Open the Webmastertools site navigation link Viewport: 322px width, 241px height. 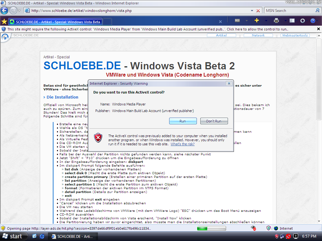click(295, 35)
